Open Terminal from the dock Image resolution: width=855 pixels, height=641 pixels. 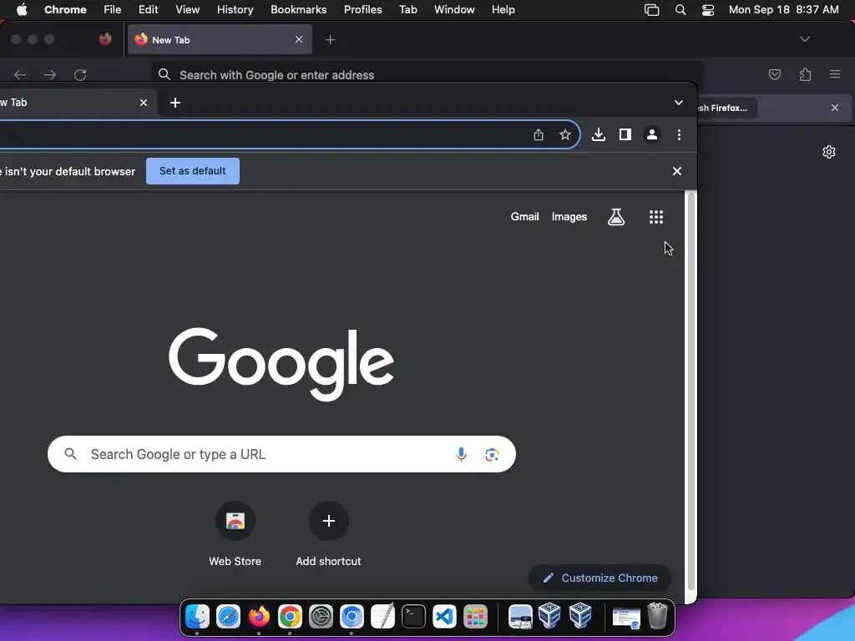pos(413,617)
